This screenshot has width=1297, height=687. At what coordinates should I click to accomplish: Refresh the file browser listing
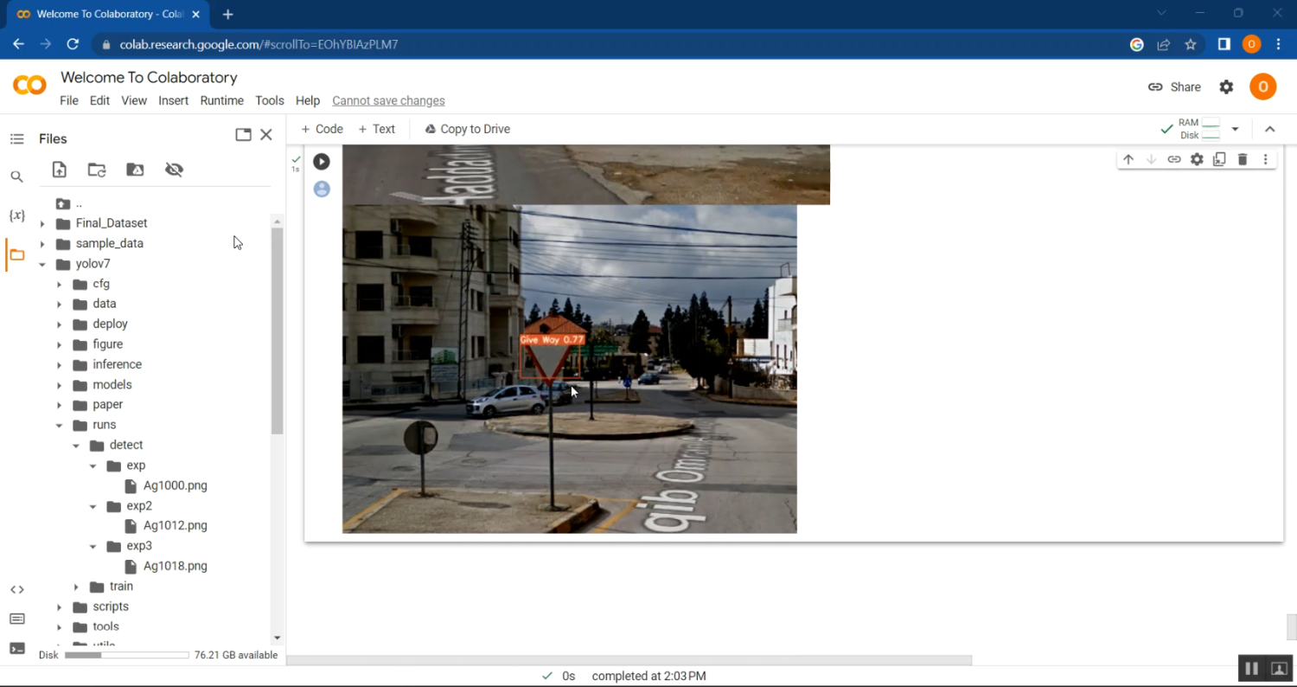pyautogui.click(x=97, y=170)
